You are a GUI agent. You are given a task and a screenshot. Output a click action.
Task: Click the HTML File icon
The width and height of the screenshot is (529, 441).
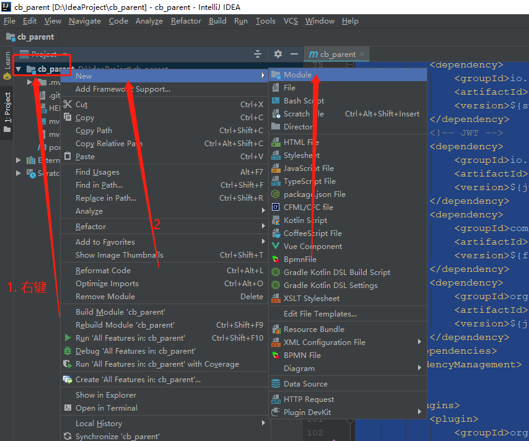[276, 142]
